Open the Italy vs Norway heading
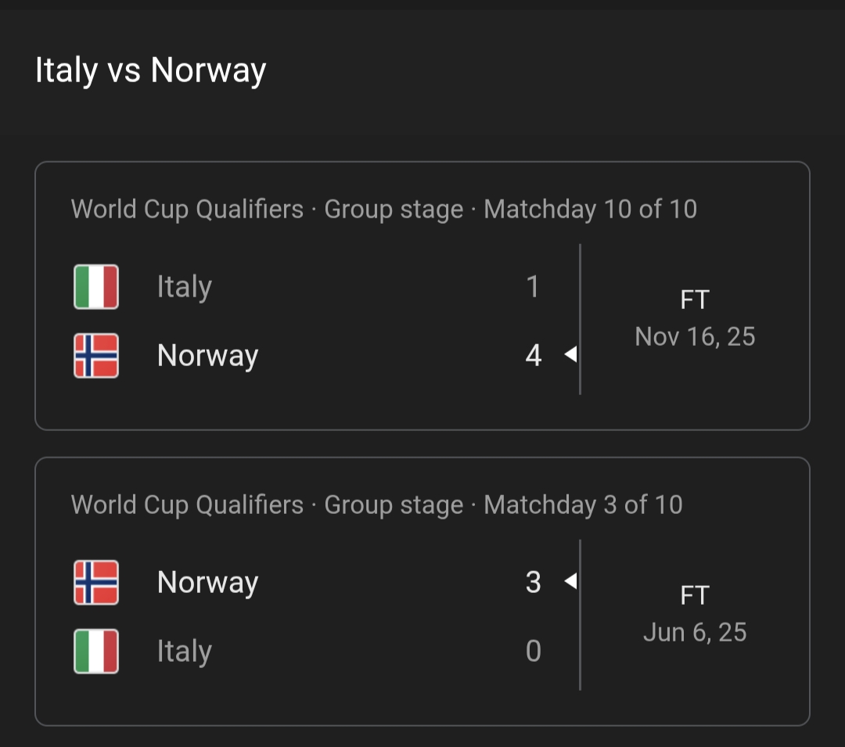Image resolution: width=845 pixels, height=747 pixels. [151, 70]
